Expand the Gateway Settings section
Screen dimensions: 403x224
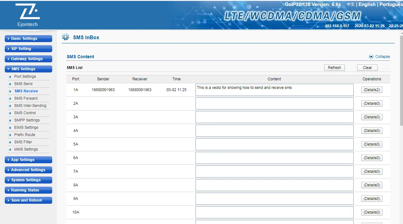coord(28,59)
